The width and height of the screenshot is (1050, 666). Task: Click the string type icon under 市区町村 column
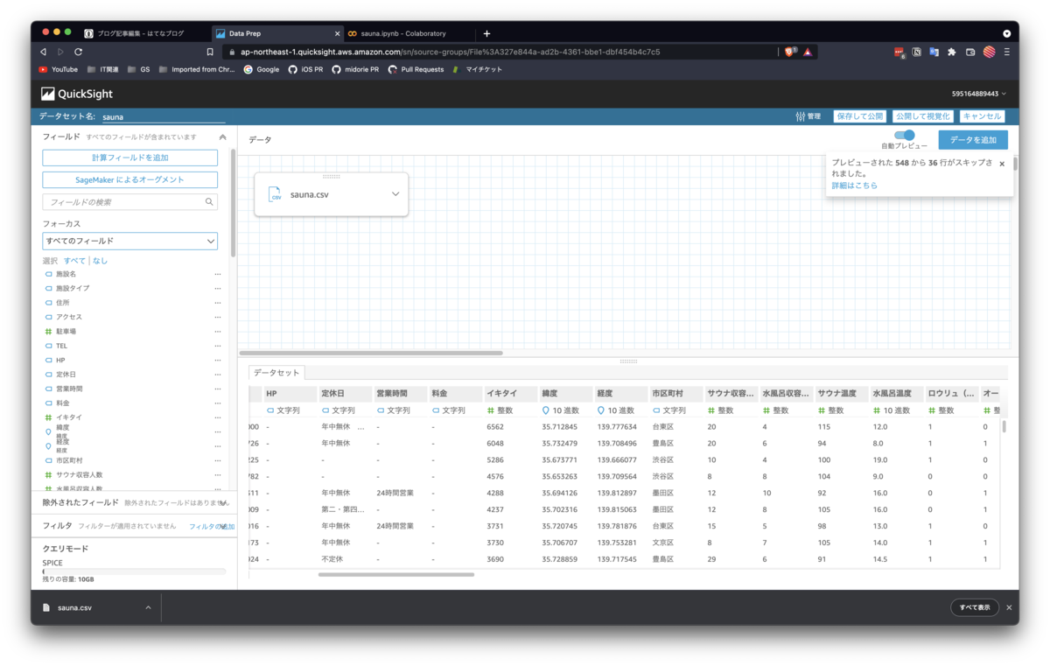point(655,410)
